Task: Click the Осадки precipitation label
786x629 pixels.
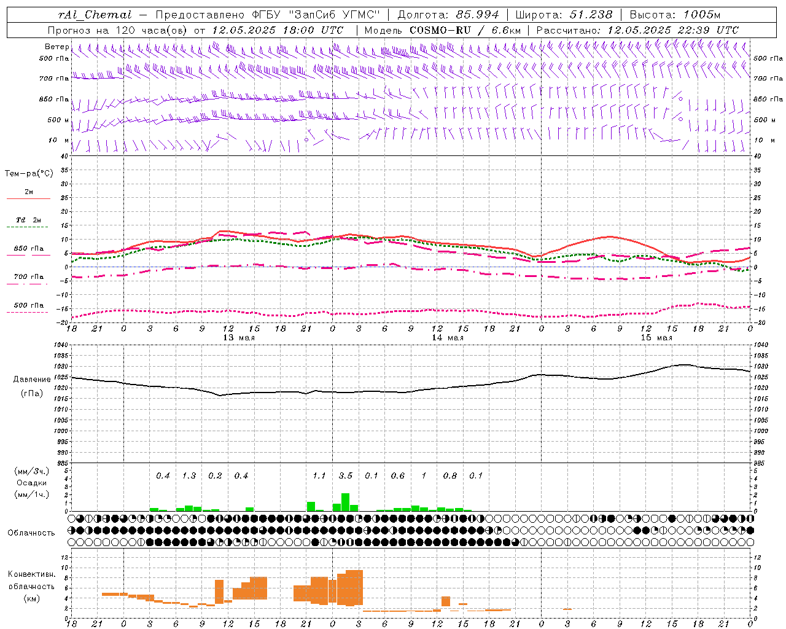Action: pos(31,483)
